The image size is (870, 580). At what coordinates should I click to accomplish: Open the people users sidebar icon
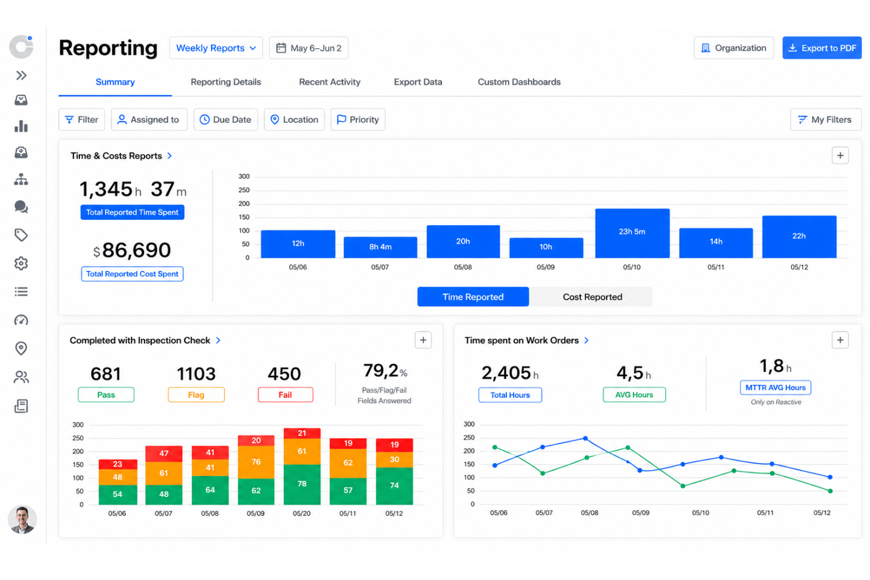click(21, 377)
